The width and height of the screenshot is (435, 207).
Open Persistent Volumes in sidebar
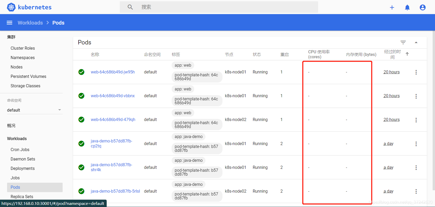pyautogui.click(x=28, y=76)
